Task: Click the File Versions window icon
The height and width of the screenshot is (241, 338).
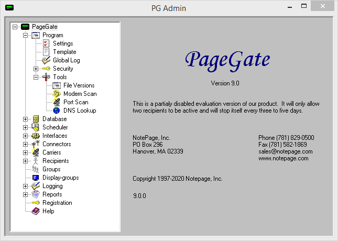Action: pos(57,85)
